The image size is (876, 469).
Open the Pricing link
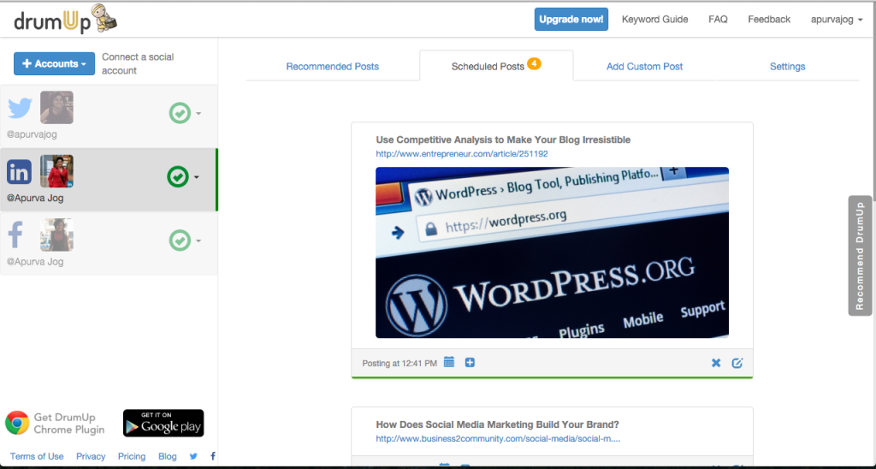point(131,456)
